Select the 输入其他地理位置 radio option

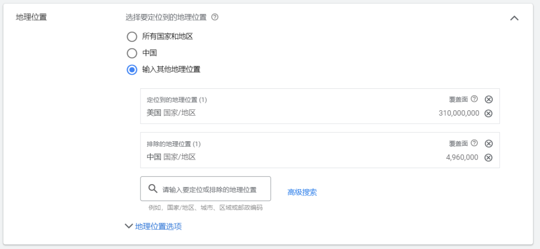132,70
